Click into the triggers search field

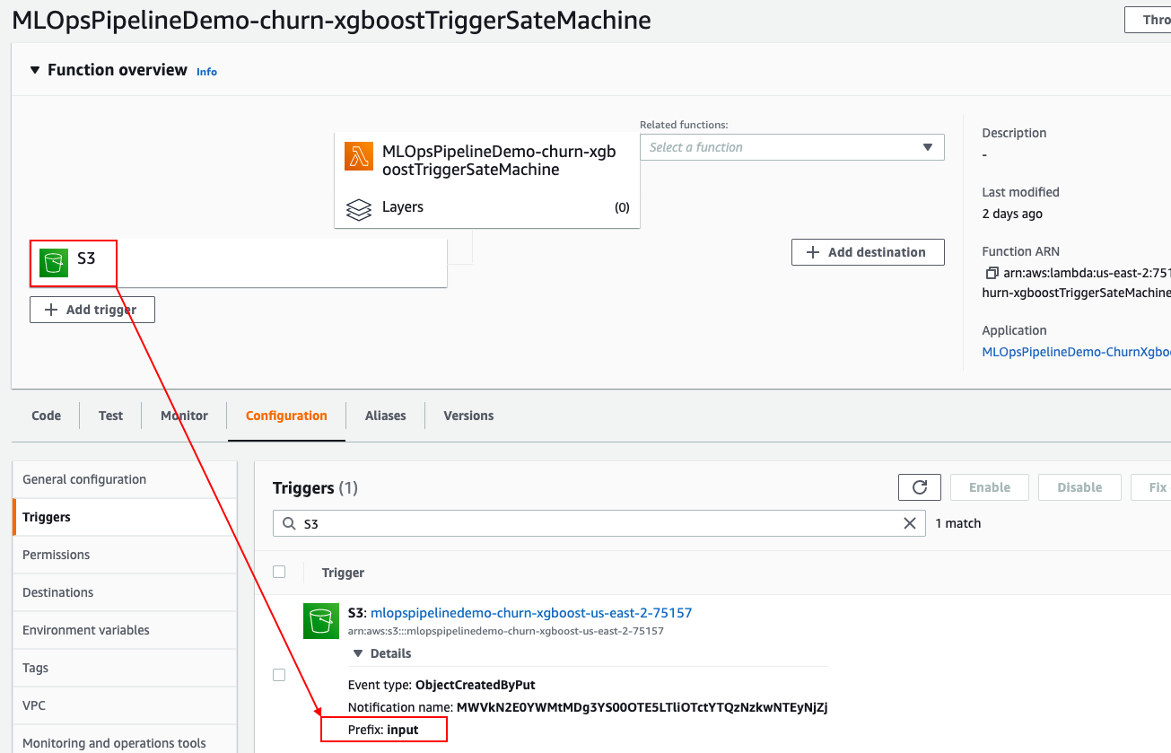coord(599,523)
